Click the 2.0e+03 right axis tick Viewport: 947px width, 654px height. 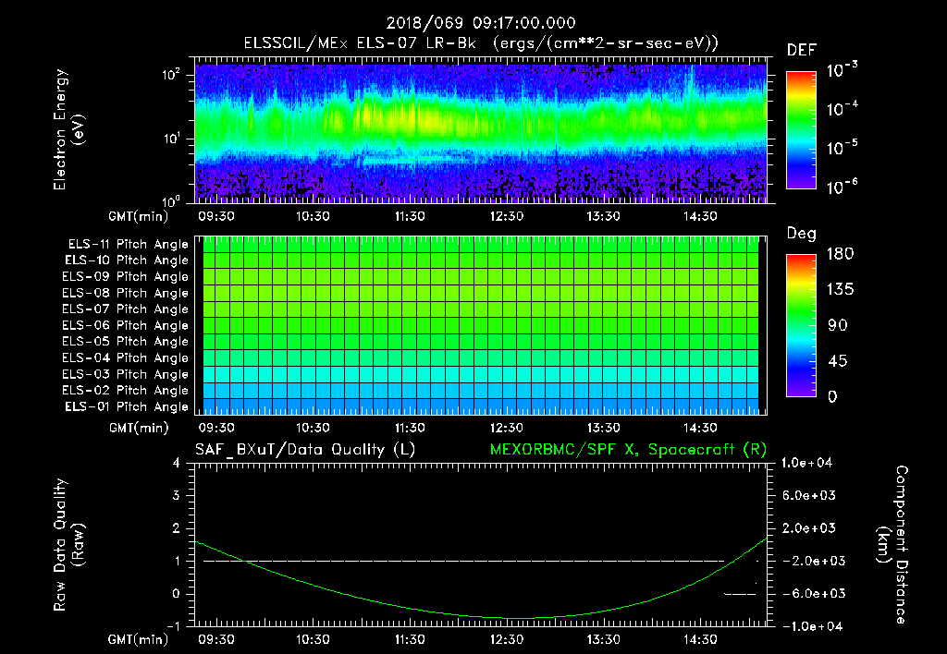[809, 528]
